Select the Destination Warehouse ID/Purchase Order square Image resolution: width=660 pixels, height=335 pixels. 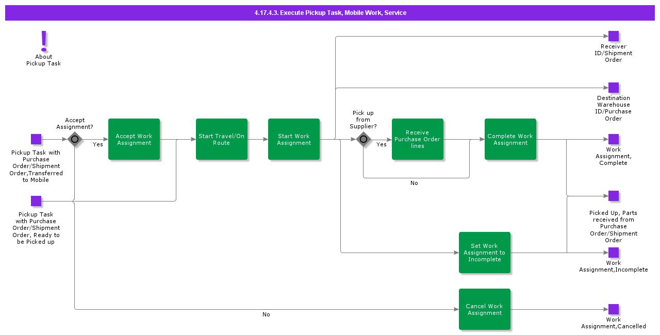click(x=614, y=88)
